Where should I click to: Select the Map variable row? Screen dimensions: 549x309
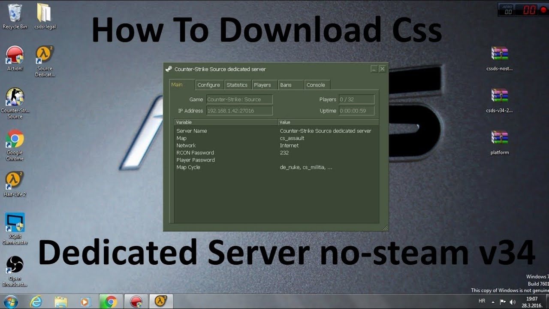[x=276, y=138]
